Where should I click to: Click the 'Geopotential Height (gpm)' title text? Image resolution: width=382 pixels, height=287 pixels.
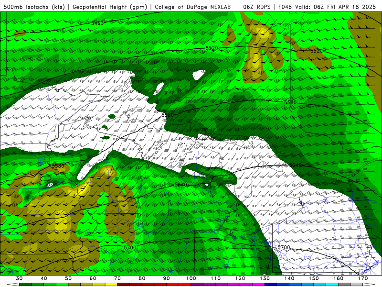tap(110, 7)
